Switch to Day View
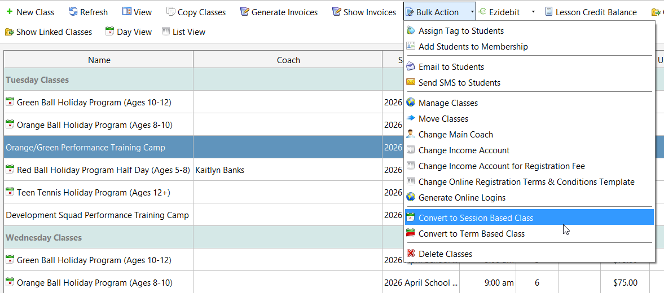The image size is (664, 293). tap(129, 32)
